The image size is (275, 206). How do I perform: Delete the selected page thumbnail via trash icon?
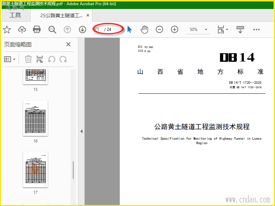coord(28,59)
